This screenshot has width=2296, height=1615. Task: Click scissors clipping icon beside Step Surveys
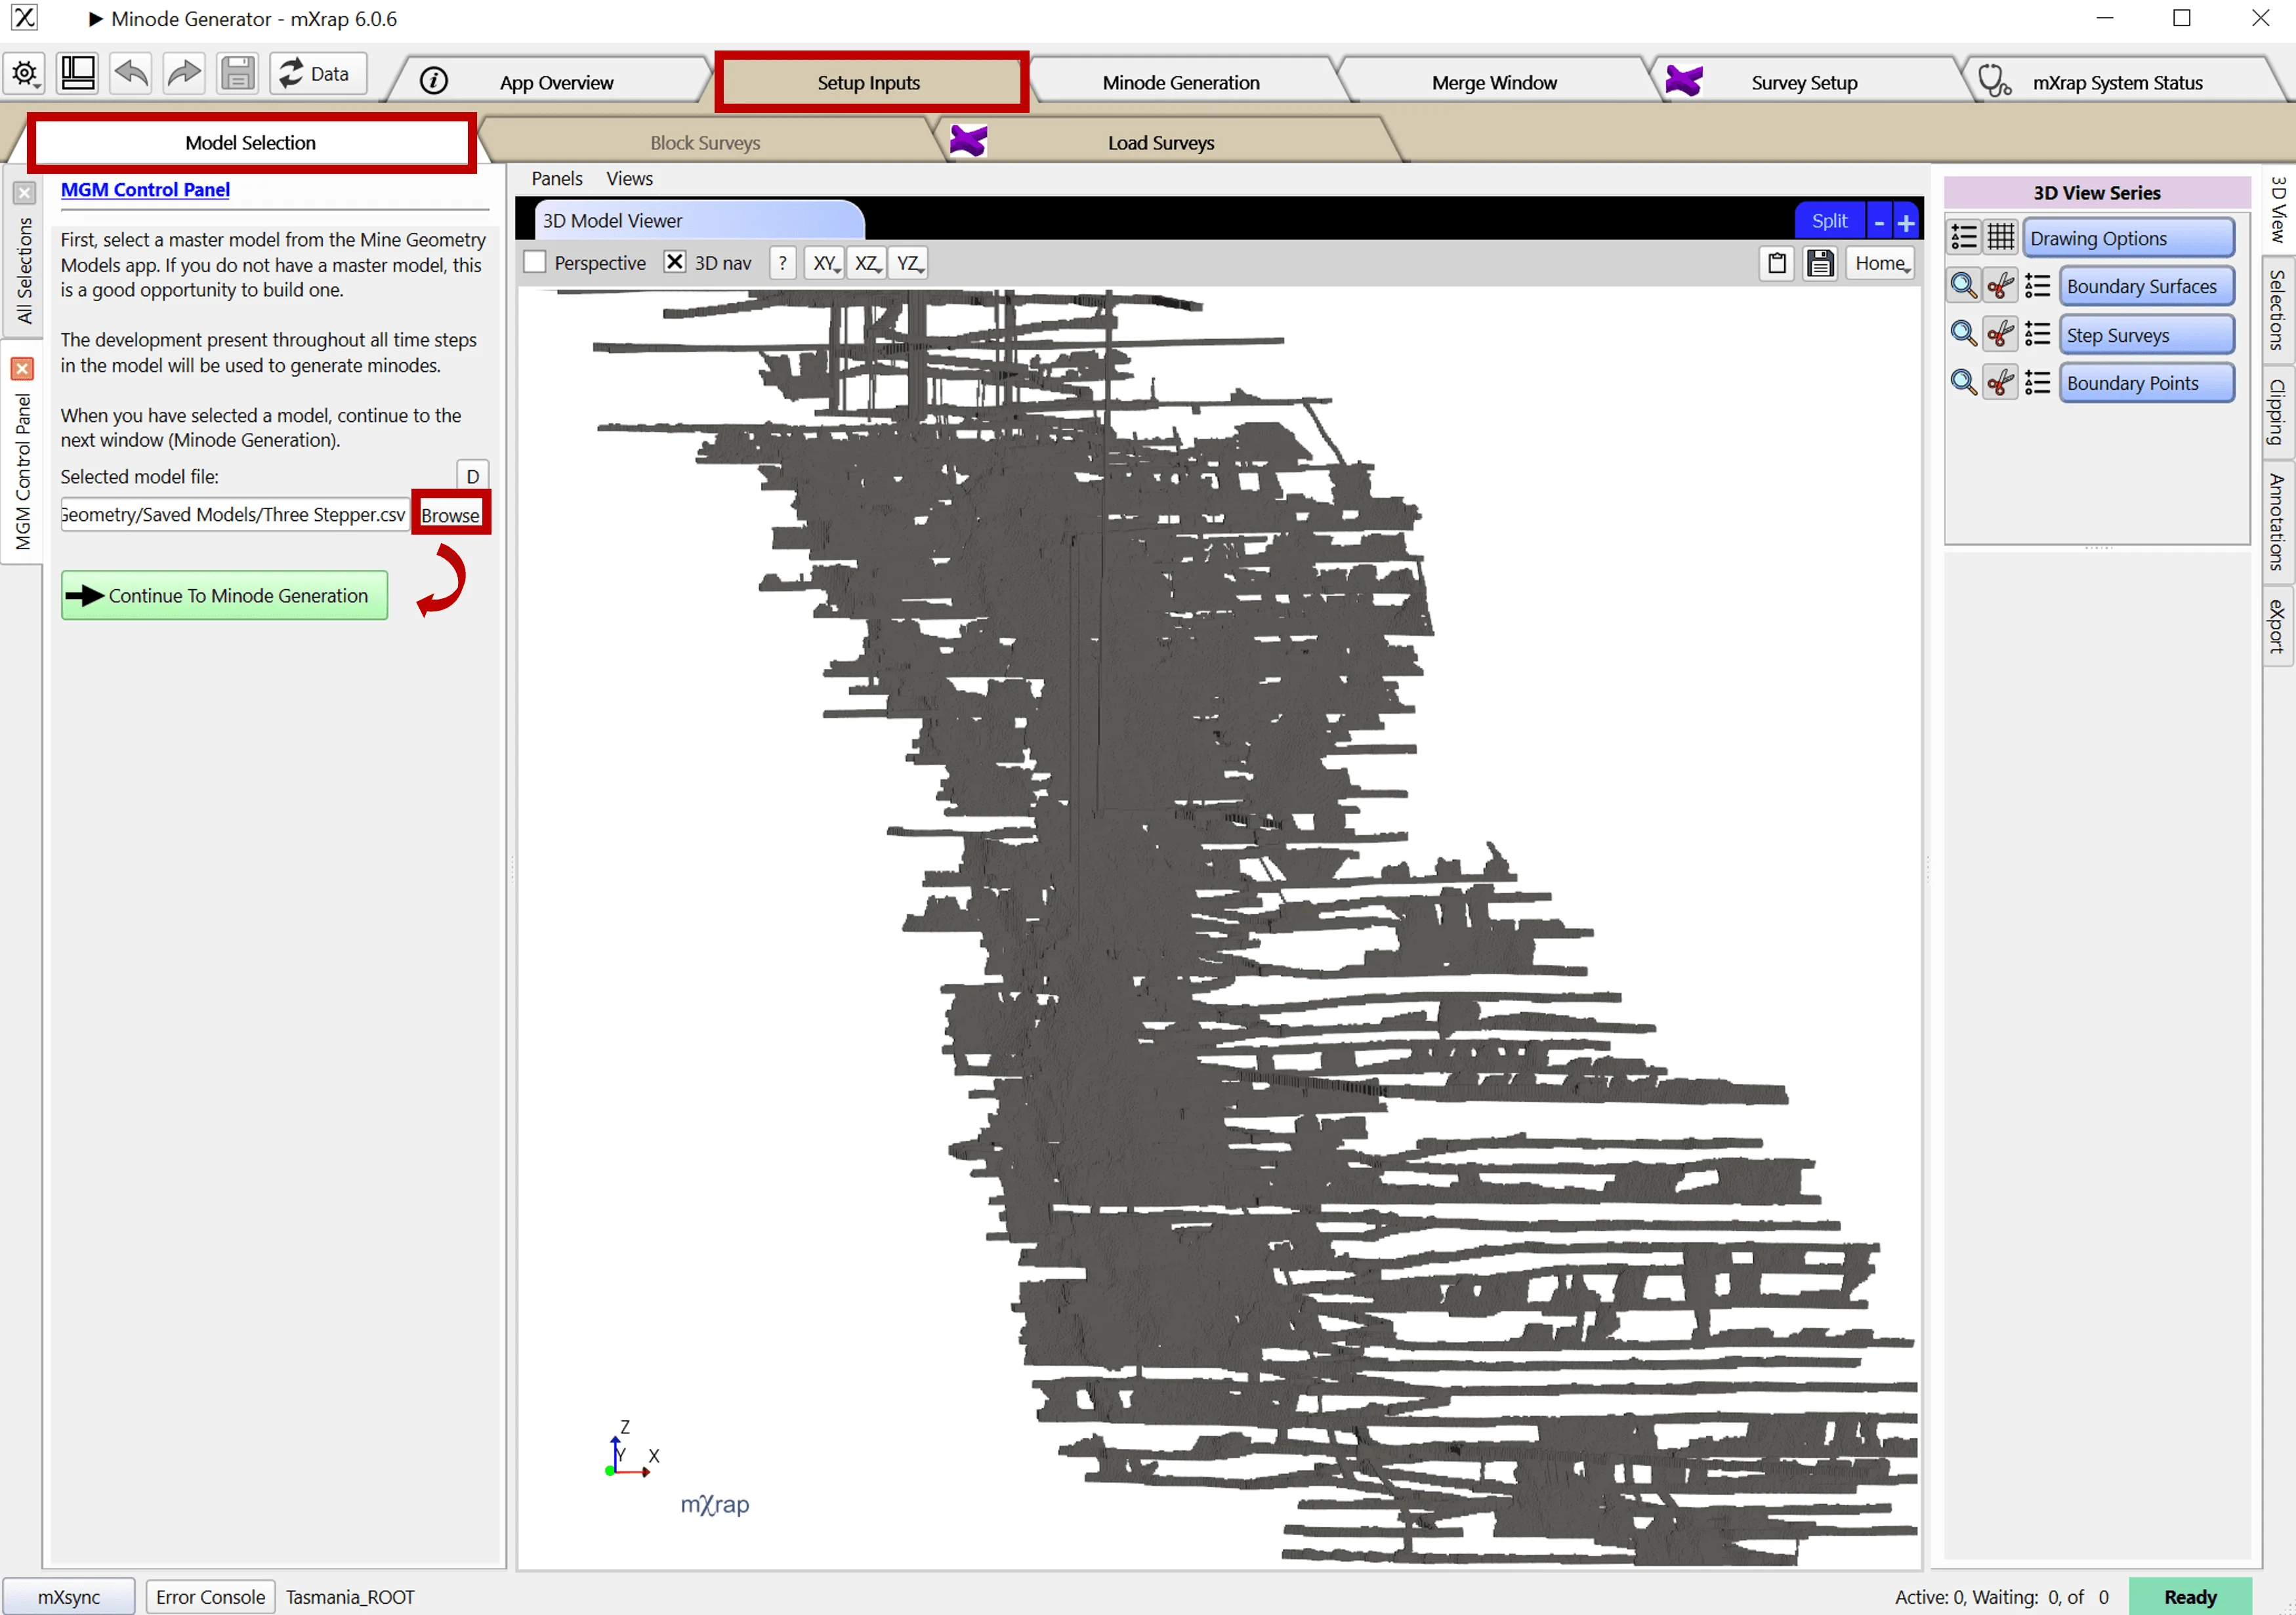coord(2000,335)
